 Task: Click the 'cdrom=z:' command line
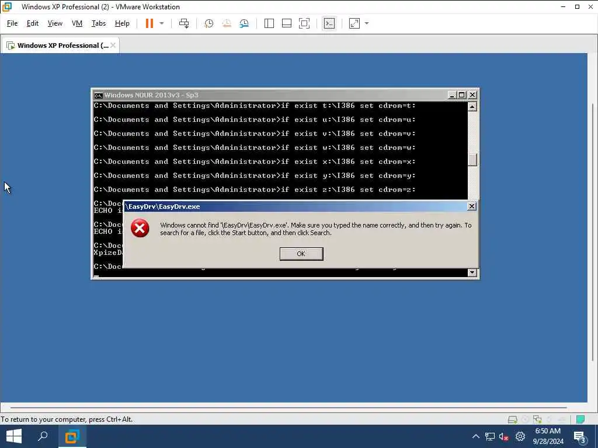(255, 190)
